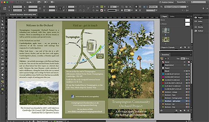Viewport: 209px width, 122px height.
Task: Click the toolbox fill and stroke proxy
Action: coord(2,82)
